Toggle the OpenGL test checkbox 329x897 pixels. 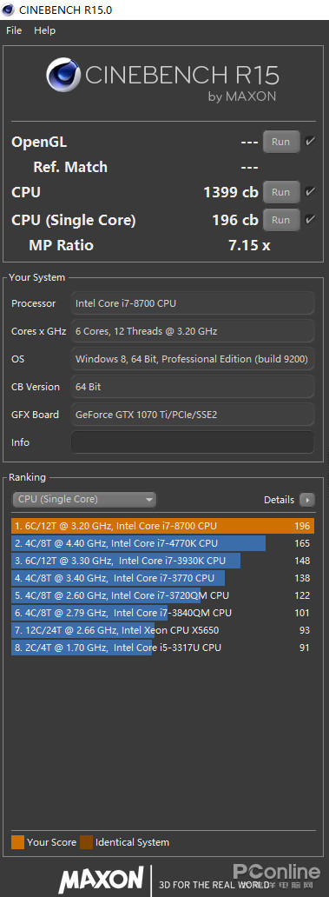tap(310, 142)
